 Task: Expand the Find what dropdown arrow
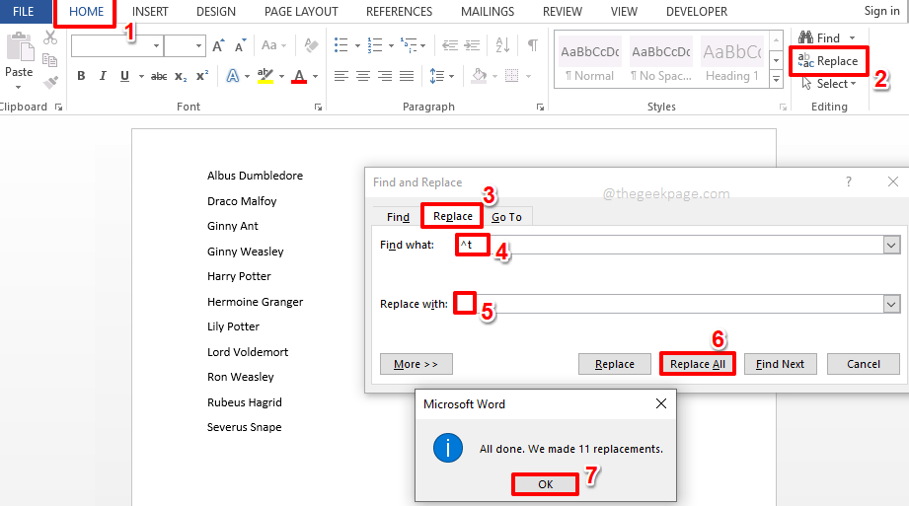point(891,245)
